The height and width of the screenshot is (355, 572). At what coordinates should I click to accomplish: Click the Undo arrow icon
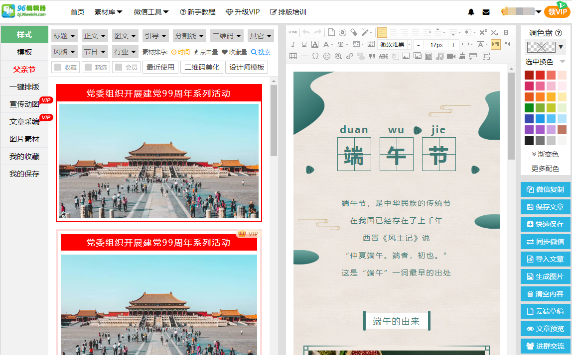306,33
